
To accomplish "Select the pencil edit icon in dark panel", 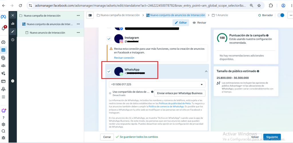I will point(13,31).
